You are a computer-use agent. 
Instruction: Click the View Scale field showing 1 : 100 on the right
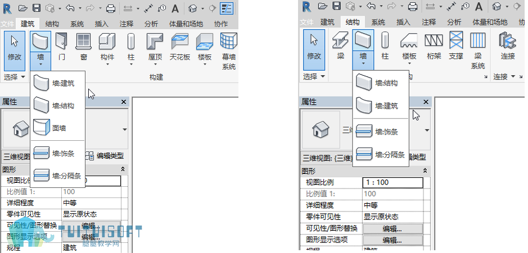[392, 182]
